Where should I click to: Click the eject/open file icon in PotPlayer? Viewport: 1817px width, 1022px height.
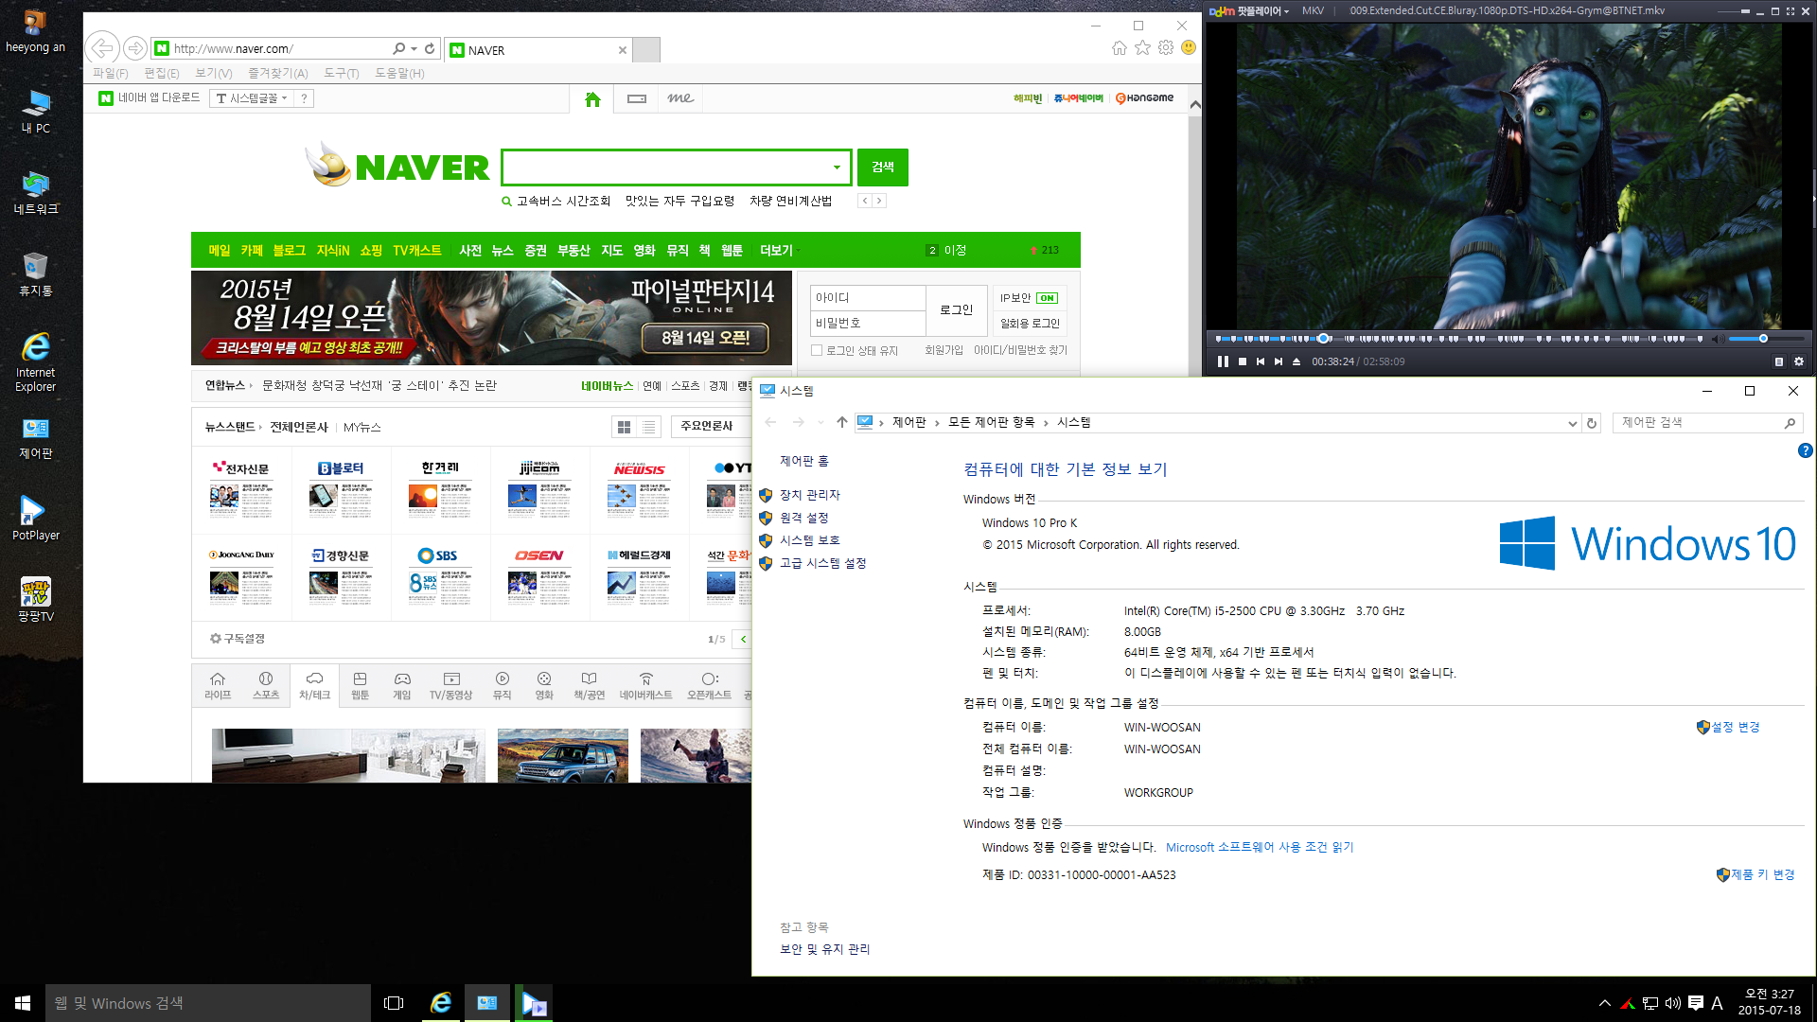click(x=1297, y=361)
